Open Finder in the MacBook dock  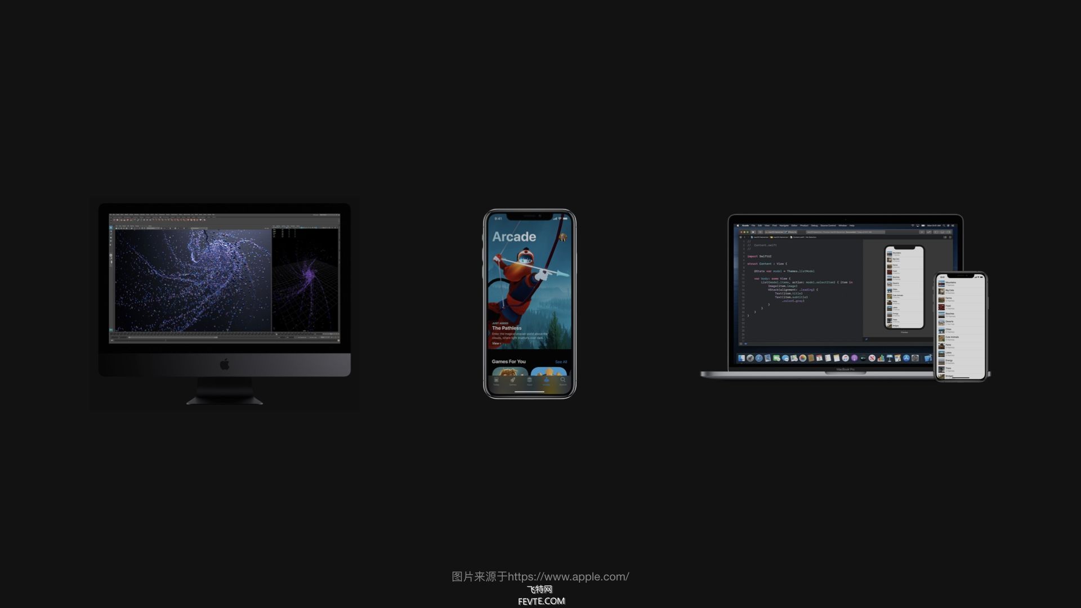[741, 358]
